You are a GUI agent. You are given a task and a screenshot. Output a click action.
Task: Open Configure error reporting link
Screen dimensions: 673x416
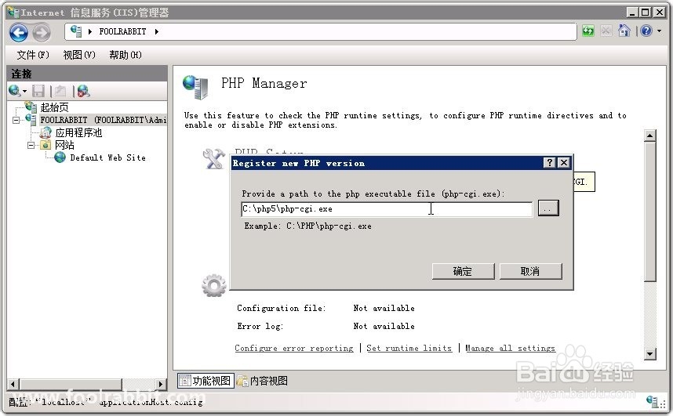(x=294, y=349)
